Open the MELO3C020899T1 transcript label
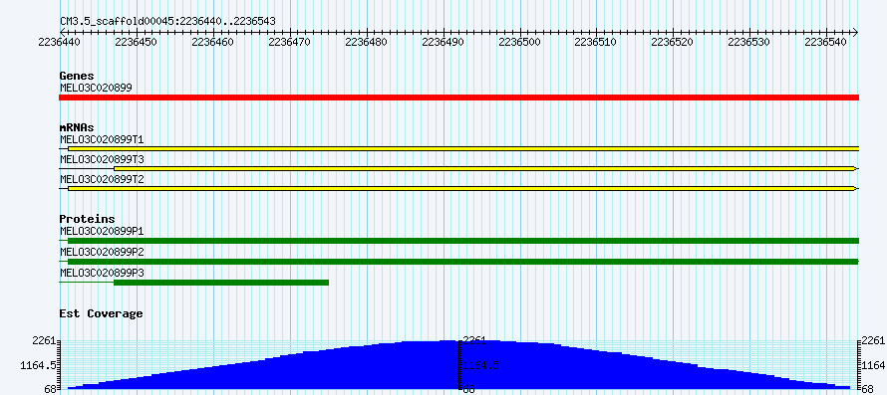The width and height of the screenshot is (887, 395). pos(102,139)
